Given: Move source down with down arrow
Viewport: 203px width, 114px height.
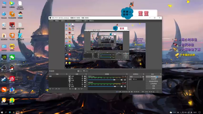Looking at the screenshot, I should click(x=82, y=89).
